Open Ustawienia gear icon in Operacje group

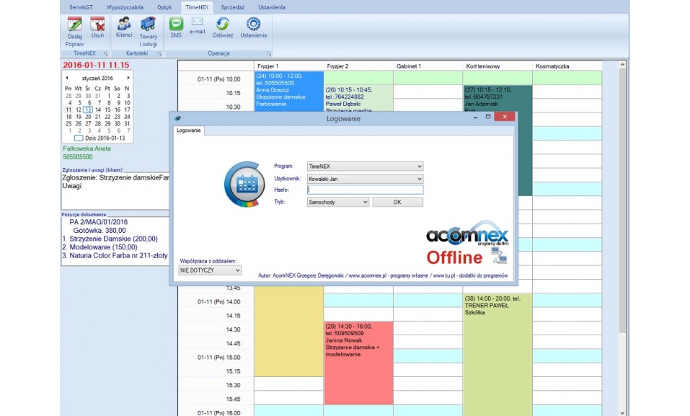[x=253, y=25]
